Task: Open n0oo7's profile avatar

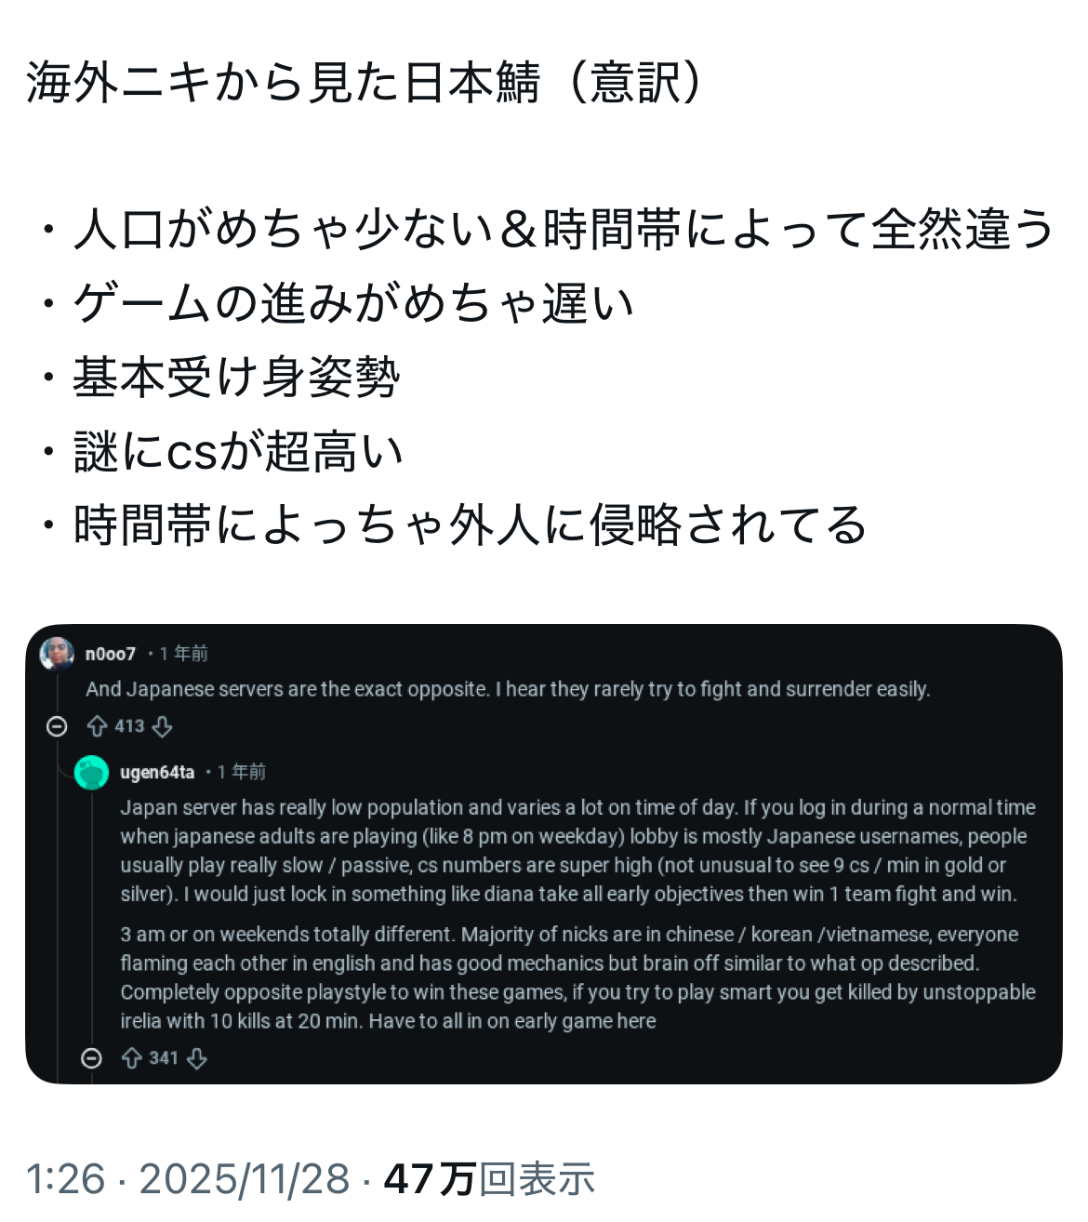Action: click(57, 654)
